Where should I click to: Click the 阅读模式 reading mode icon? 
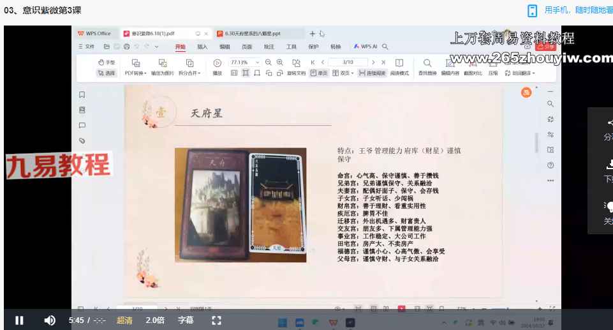click(x=399, y=63)
